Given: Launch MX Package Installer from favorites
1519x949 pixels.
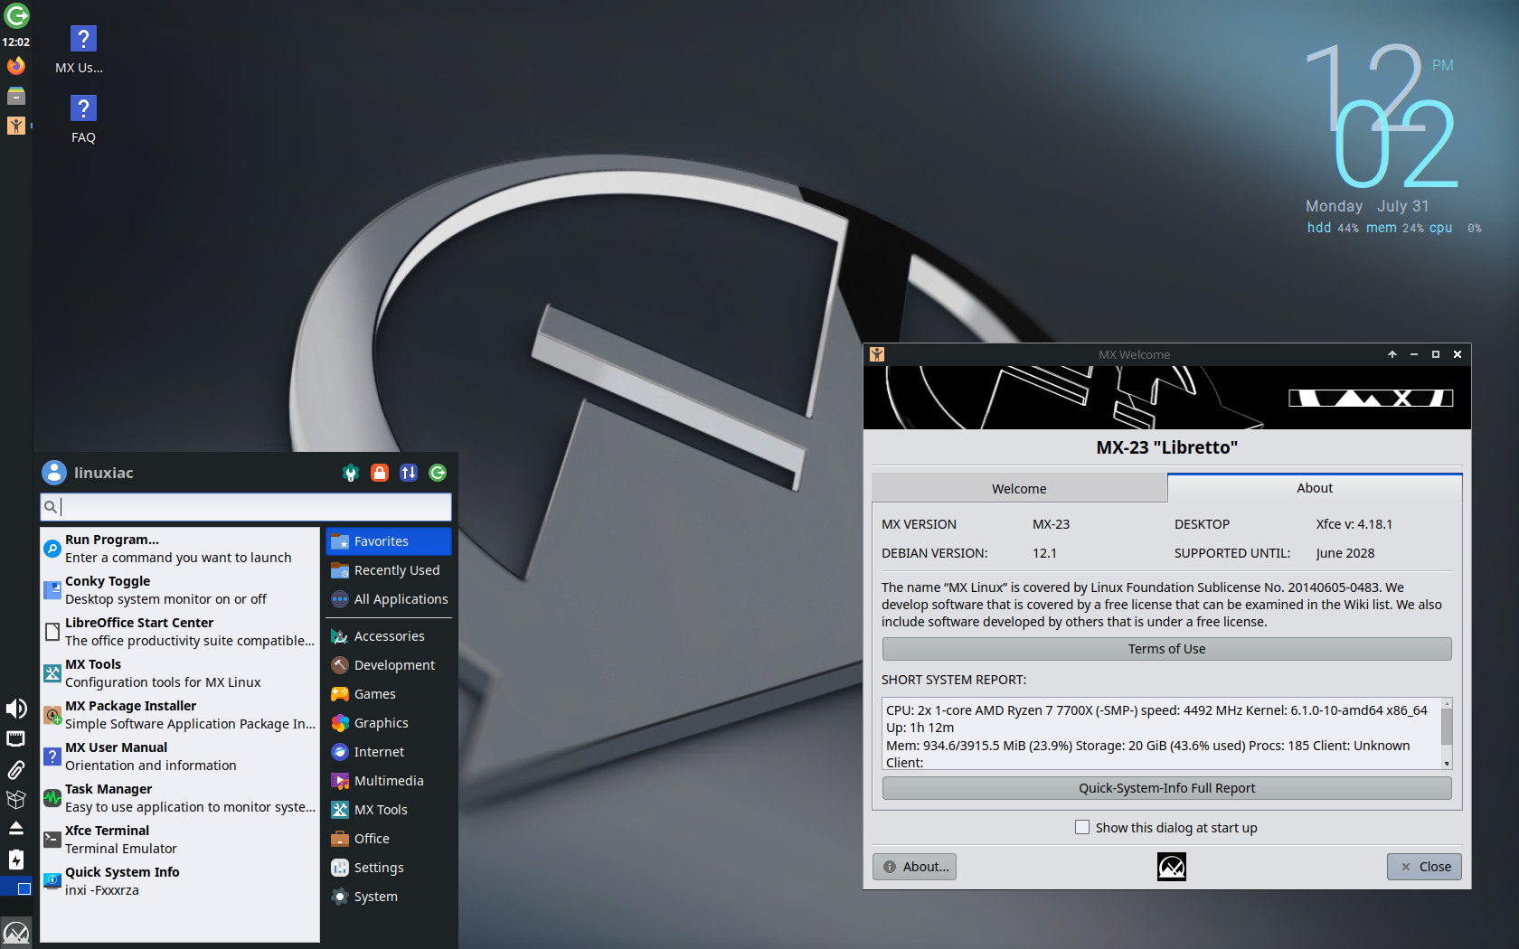Looking at the screenshot, I should point(180,715).
